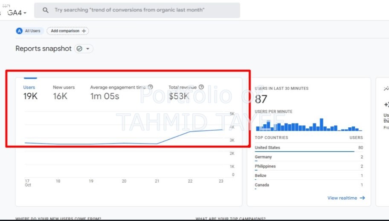
Task: Click the 17 Oct date label on the chart axis
Action: pos(28,183)
